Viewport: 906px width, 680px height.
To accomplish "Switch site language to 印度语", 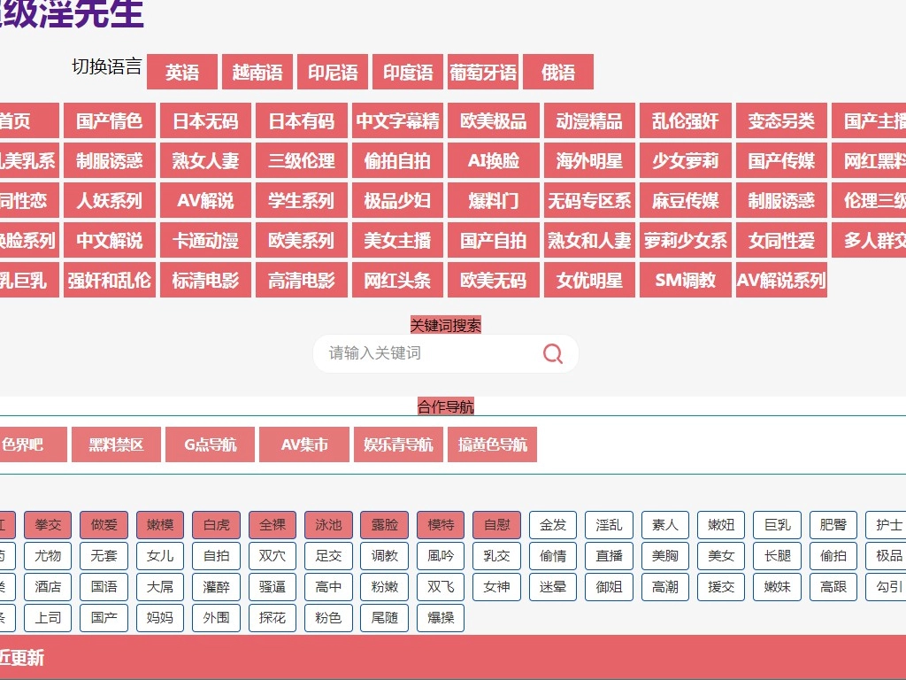I will pos(408,73).
